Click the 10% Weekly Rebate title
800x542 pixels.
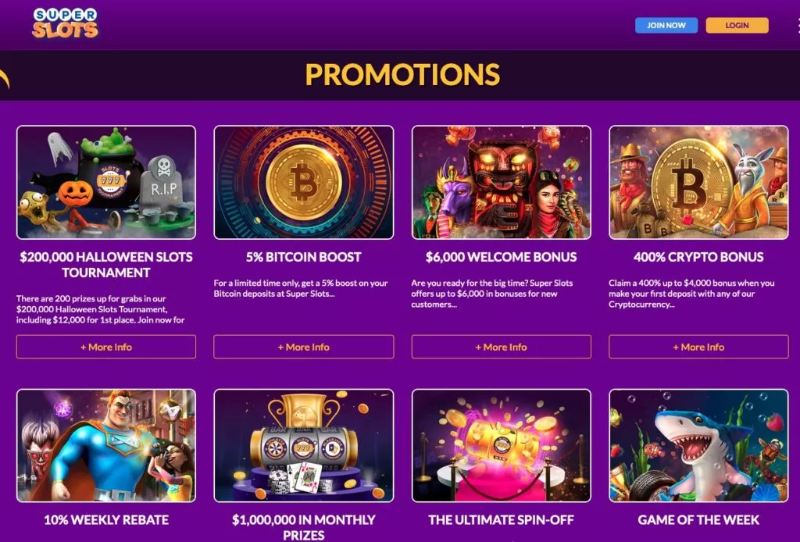coord(106,519)
